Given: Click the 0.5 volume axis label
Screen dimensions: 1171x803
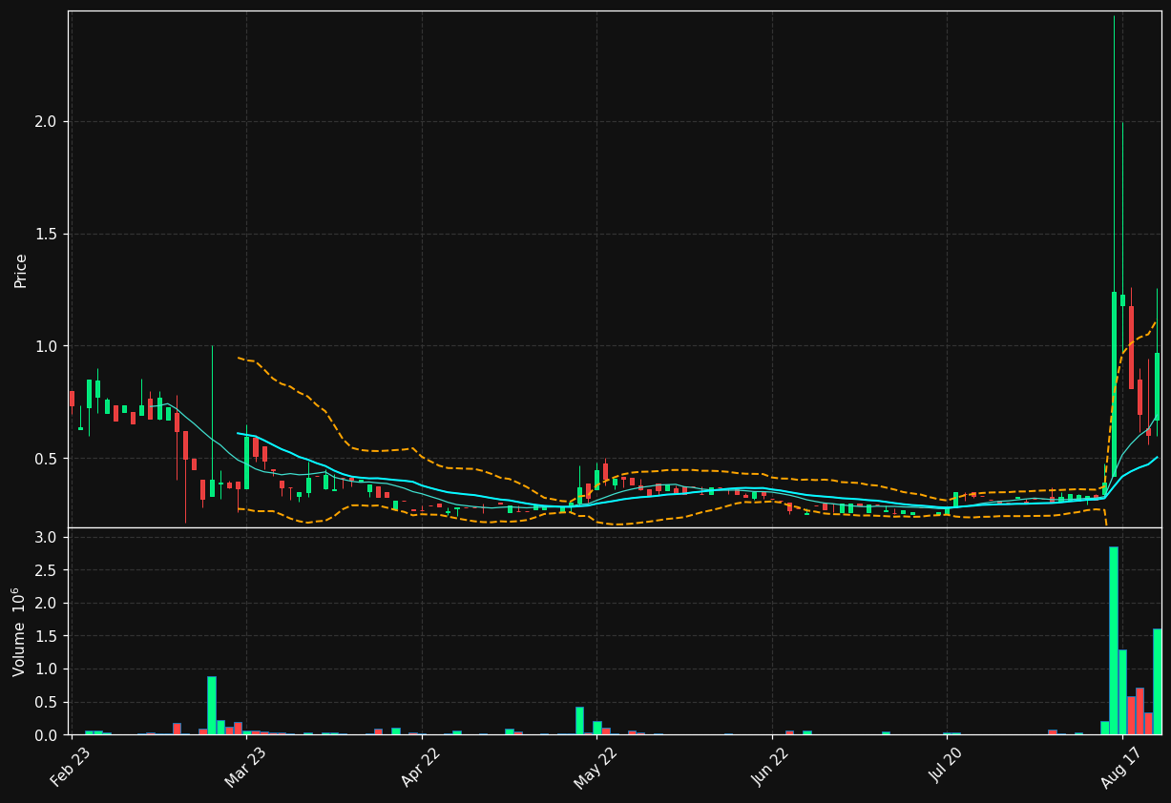Looking at the screenshot, I should tap(46, 703).
